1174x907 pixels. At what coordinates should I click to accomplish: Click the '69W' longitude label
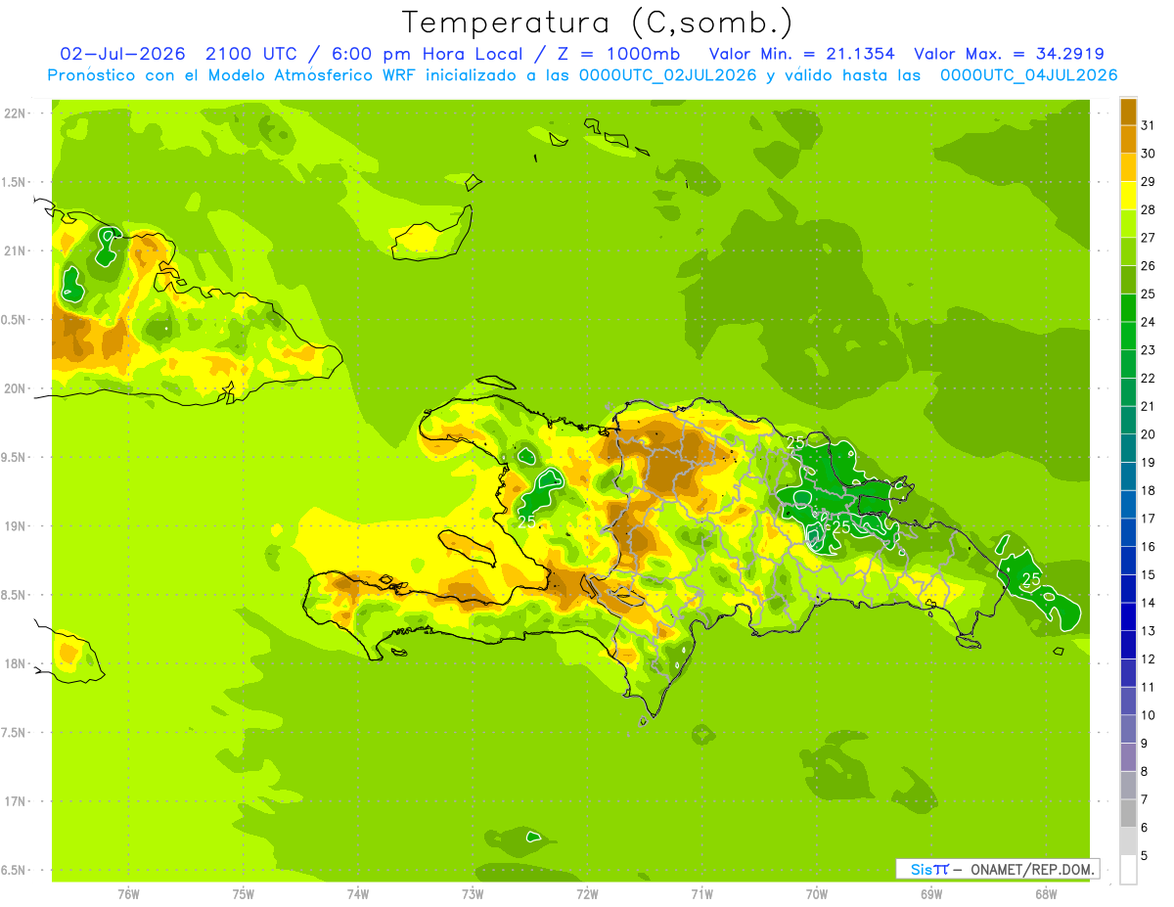tap(931, 894)
